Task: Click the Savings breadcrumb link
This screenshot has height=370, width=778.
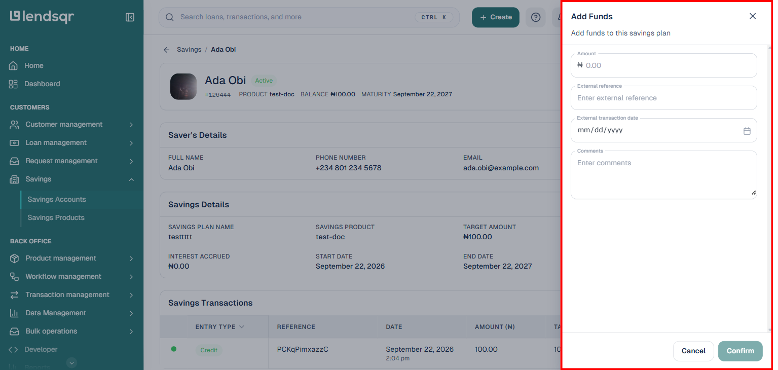Action: pyautogui.click(x=189, y=50)
